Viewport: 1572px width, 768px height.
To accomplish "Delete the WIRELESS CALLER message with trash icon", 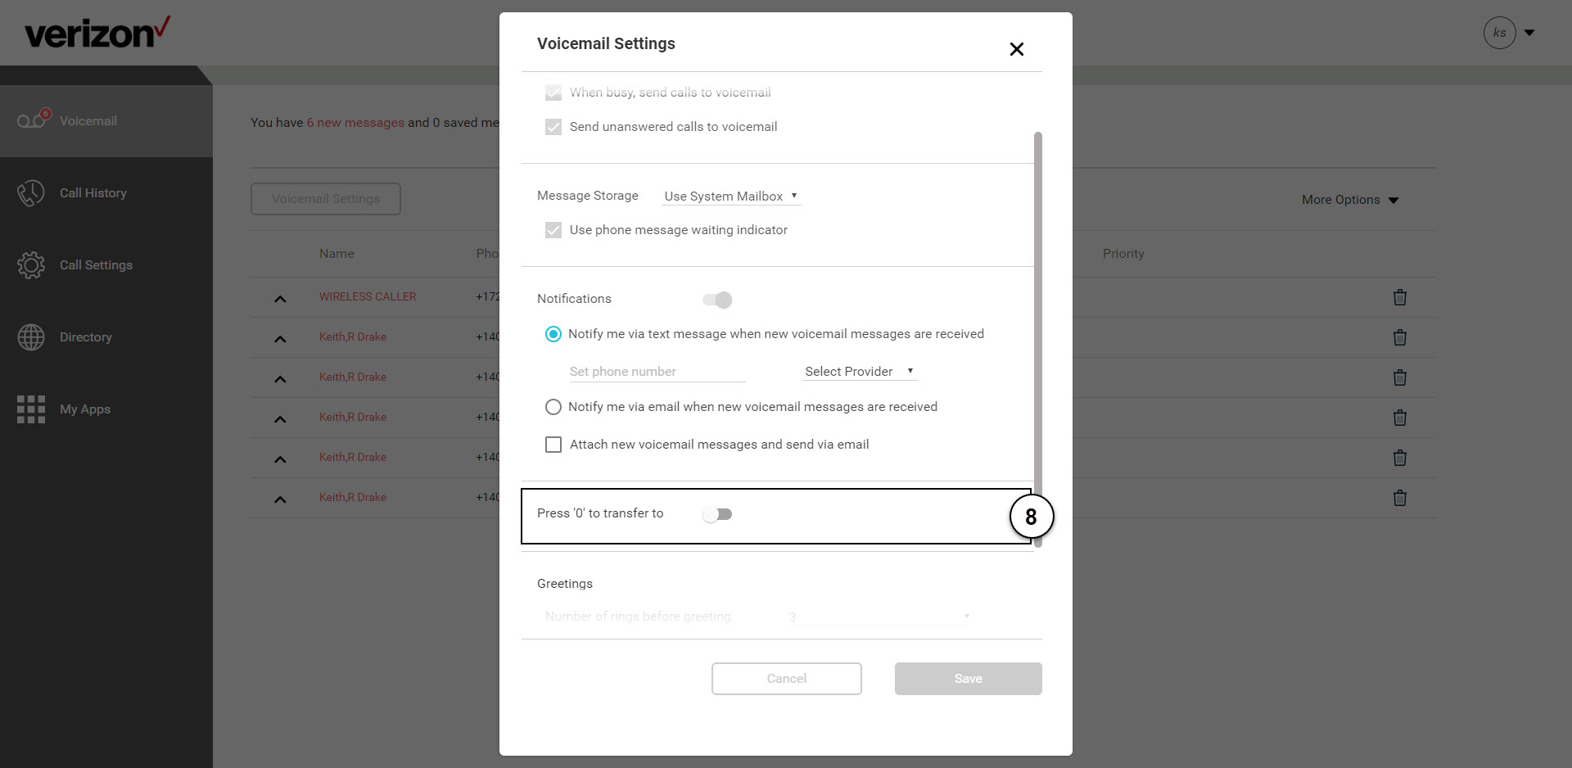I will pyautogui.click(x=1400, y=297).
